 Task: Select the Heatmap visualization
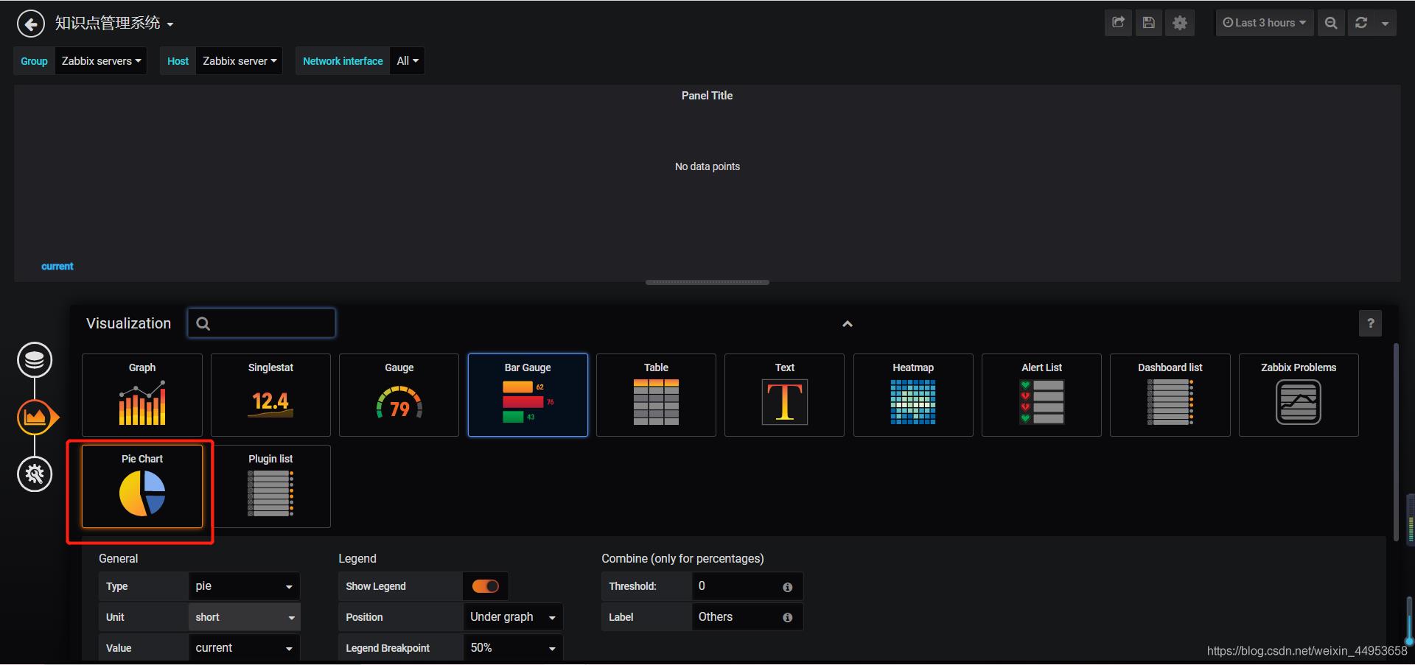click(913, 395)
